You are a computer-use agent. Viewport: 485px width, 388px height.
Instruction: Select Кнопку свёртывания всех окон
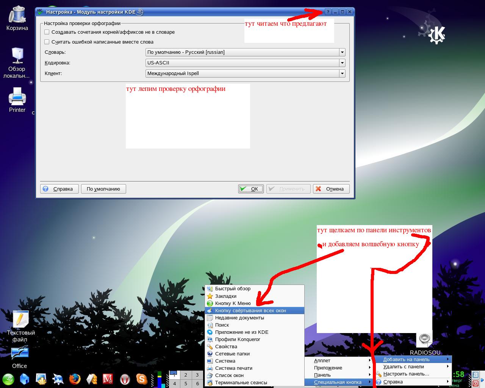pos(255,311)
